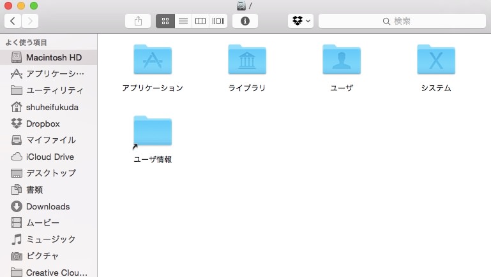Switch to Cover Flow view
This screenshot has height=277, width=491.
pyautogui.click(x=218, y=21)
